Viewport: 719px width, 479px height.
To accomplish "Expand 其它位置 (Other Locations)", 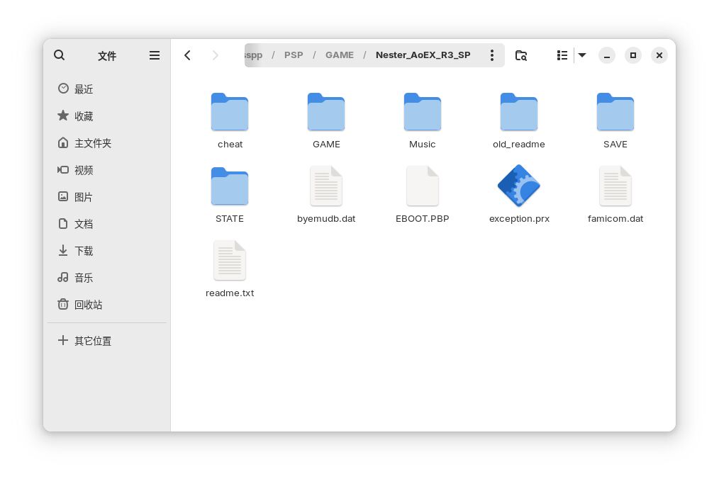I will point(92,341).
